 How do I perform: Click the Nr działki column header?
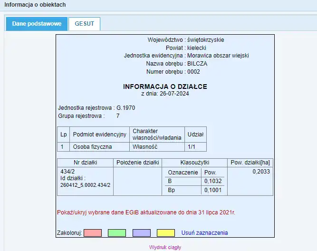(86, 163)
